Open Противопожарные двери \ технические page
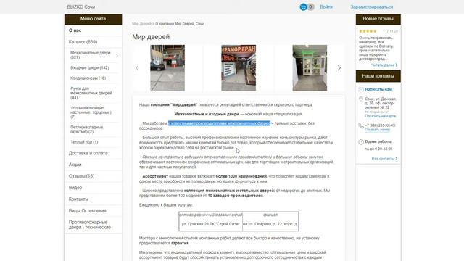This screenshot has width=464, height=261. (90, 225)
